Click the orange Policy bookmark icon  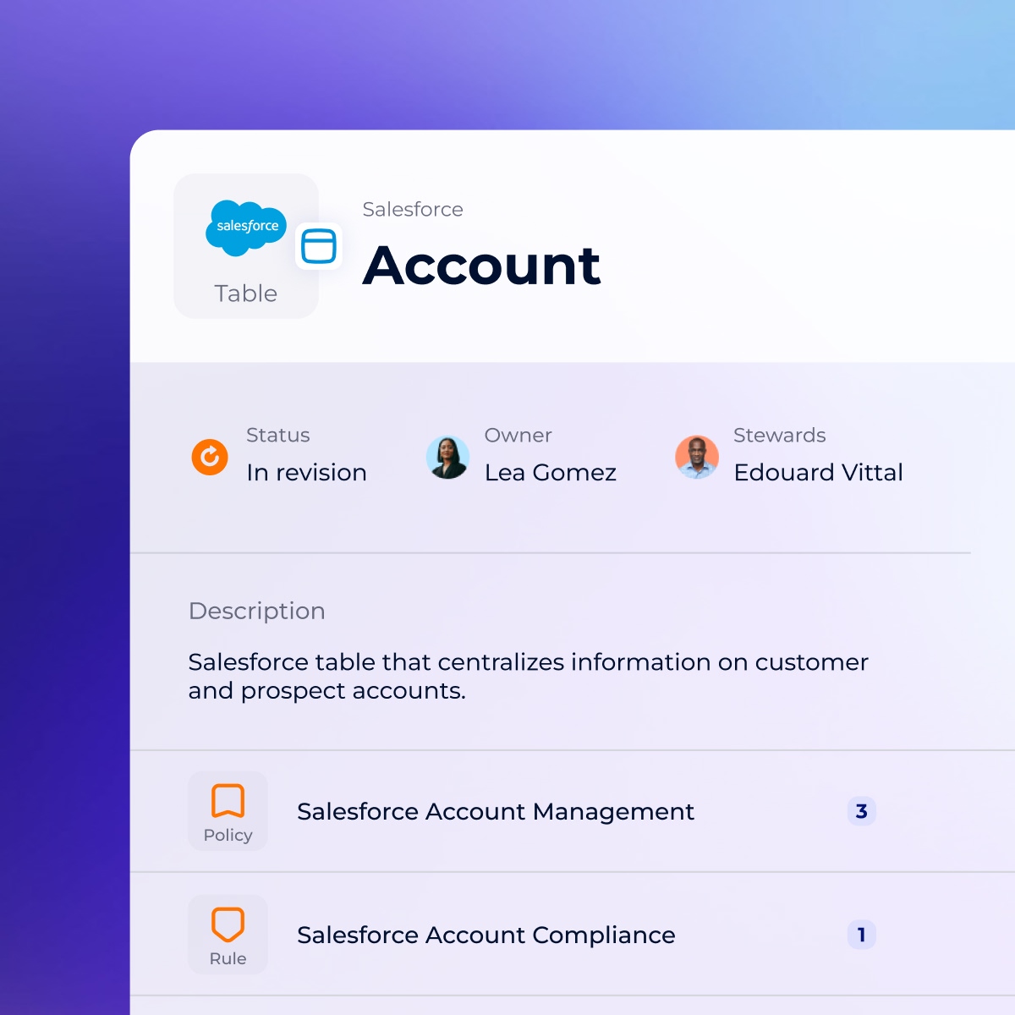(228, 800)
